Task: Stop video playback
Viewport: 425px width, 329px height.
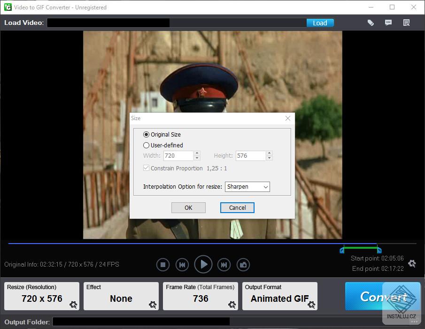Action: (163, 265)
